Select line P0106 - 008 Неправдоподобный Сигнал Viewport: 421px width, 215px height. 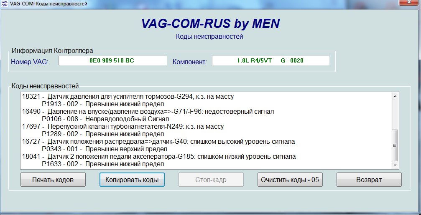(x=105, y=119)
